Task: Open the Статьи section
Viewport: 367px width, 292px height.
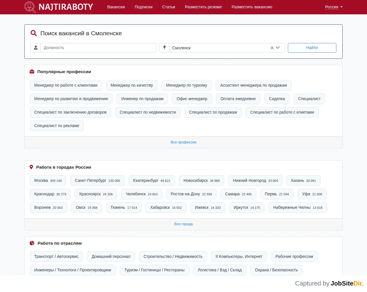Action: click(x=169, y=7)
